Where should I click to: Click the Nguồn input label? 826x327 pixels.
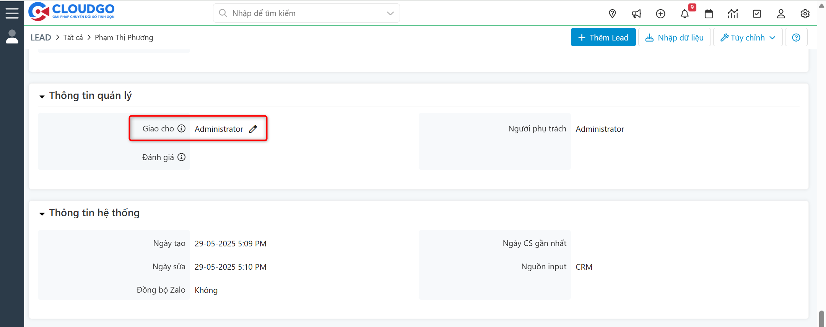click(x=543, y=267)
